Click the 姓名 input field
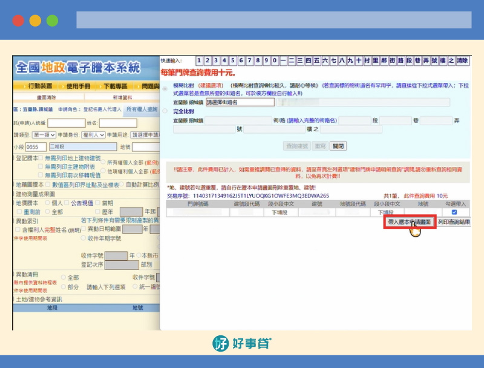The width and height of the screenshot is (484, 368). pyautogui.click(x=118, y=123)
